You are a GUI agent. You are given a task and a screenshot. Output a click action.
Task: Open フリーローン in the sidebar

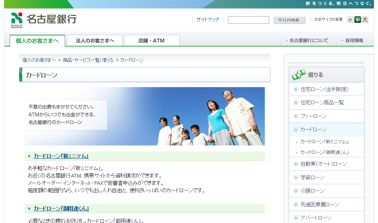point(313,116)
